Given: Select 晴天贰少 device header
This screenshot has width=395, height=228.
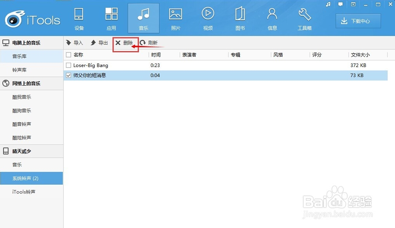Looking at the screenshot, I should (x=32, y=151).
